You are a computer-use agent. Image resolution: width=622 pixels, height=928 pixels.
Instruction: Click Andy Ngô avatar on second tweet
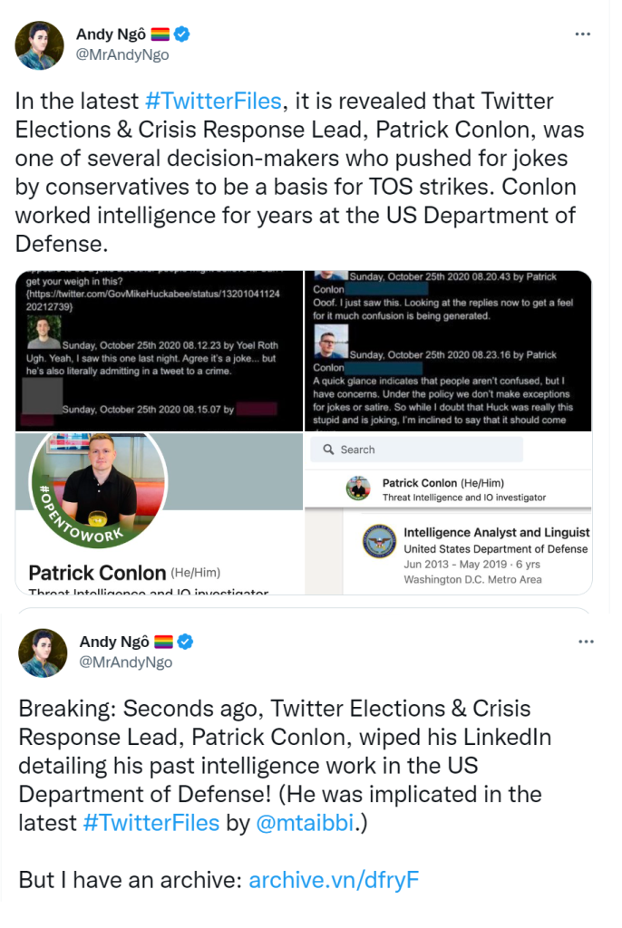tap(43, 652)
